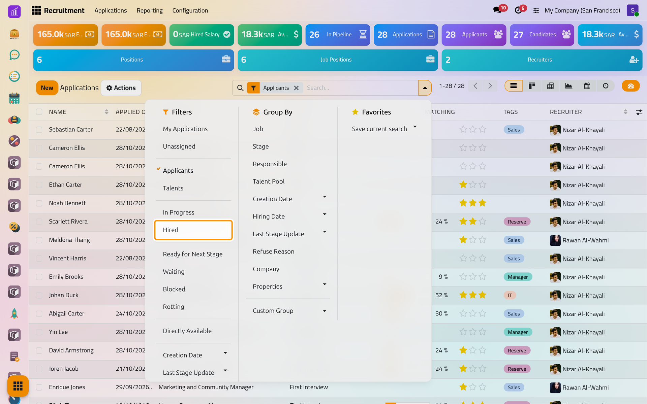Open the orange app launcher at bottom left
The image size is (647, 404).
point(18,386)
